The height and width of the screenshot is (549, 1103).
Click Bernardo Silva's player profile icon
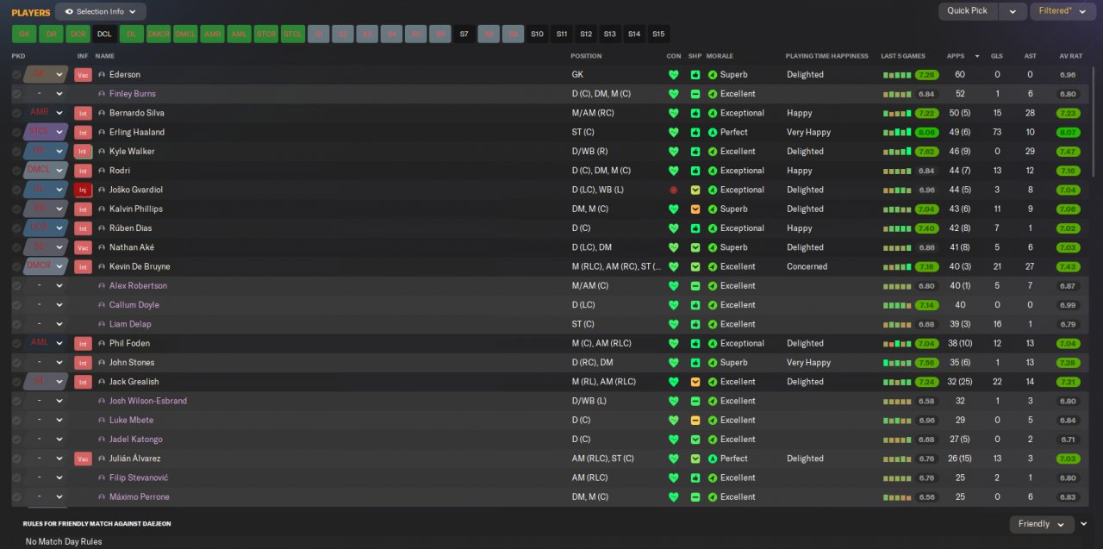coord(103,113)
